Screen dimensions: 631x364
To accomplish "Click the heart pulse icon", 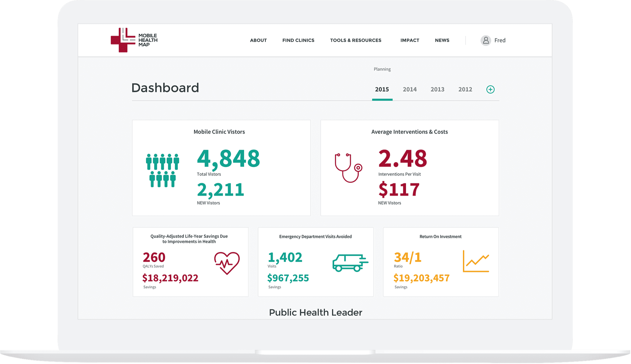I will 227,263.
